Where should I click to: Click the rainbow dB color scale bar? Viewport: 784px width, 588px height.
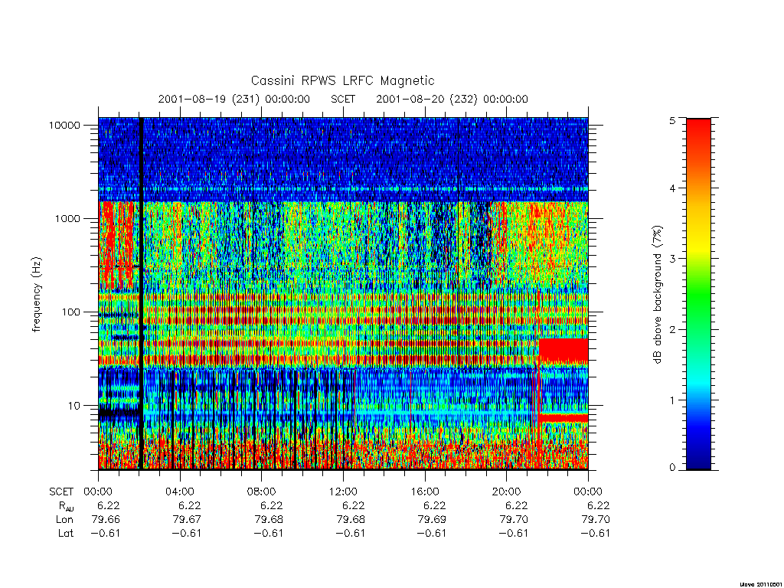click(x=698, y=294)
